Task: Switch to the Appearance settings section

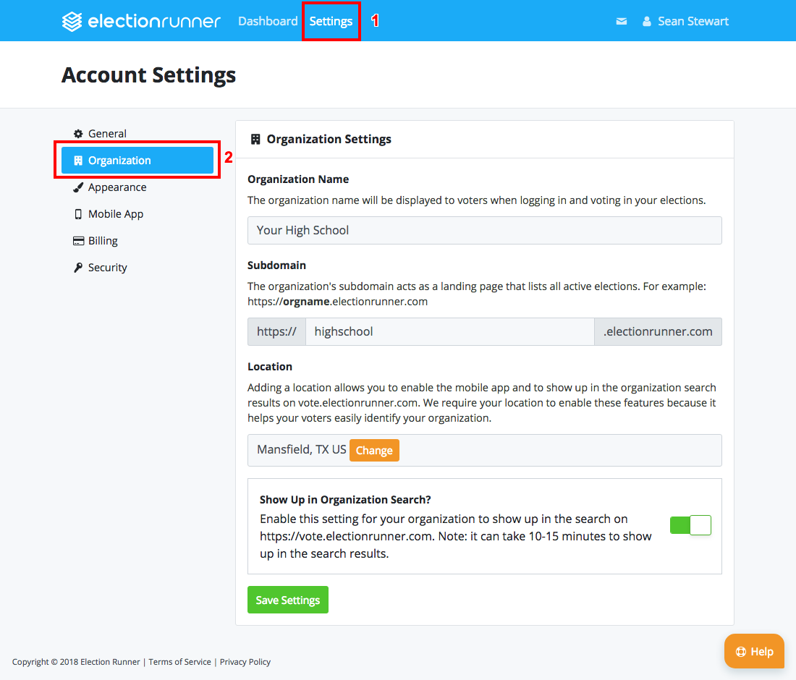Action: pos(137,187)
